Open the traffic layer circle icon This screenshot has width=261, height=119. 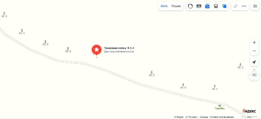point(190,6)
